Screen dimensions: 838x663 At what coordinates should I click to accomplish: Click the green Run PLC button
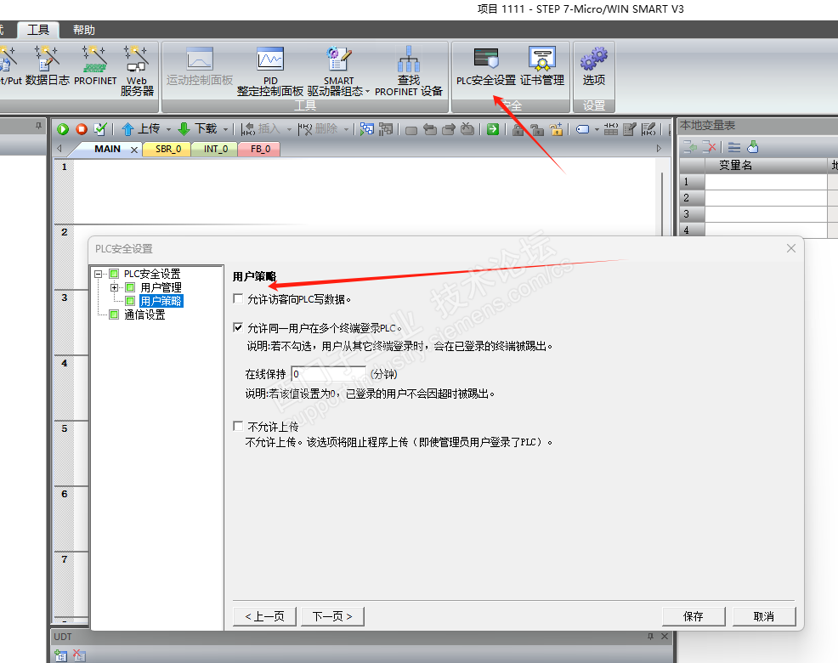(x=63, y=129)
